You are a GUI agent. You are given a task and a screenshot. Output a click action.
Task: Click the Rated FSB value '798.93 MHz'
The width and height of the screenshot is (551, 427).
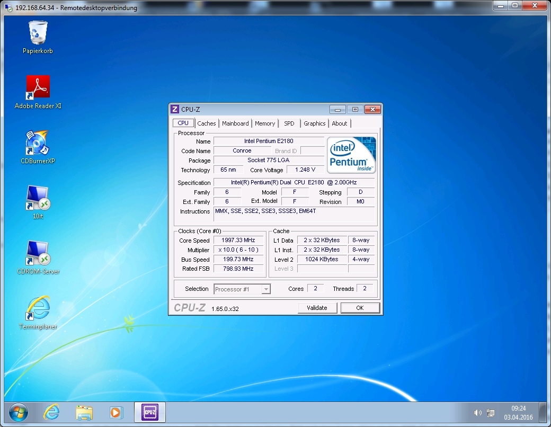click(238, 269)
